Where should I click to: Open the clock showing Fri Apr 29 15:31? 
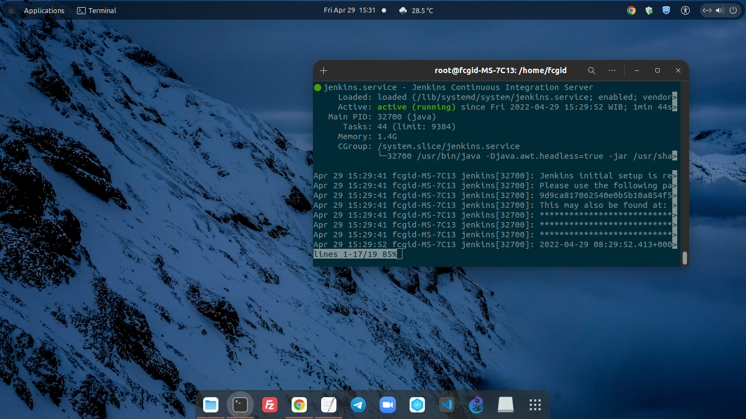tap(350, 10)
